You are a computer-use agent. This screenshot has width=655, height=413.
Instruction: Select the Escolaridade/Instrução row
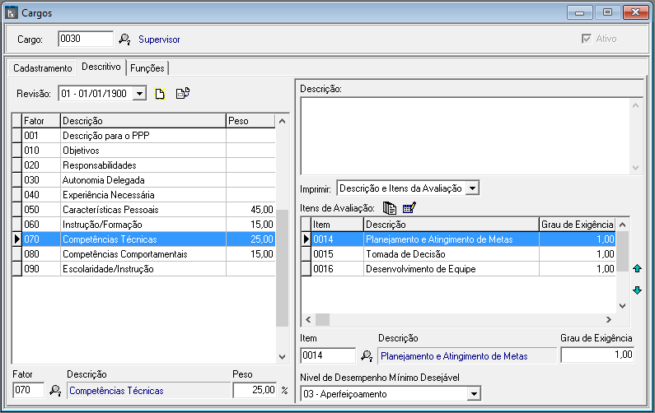click(x=143, y=269)
